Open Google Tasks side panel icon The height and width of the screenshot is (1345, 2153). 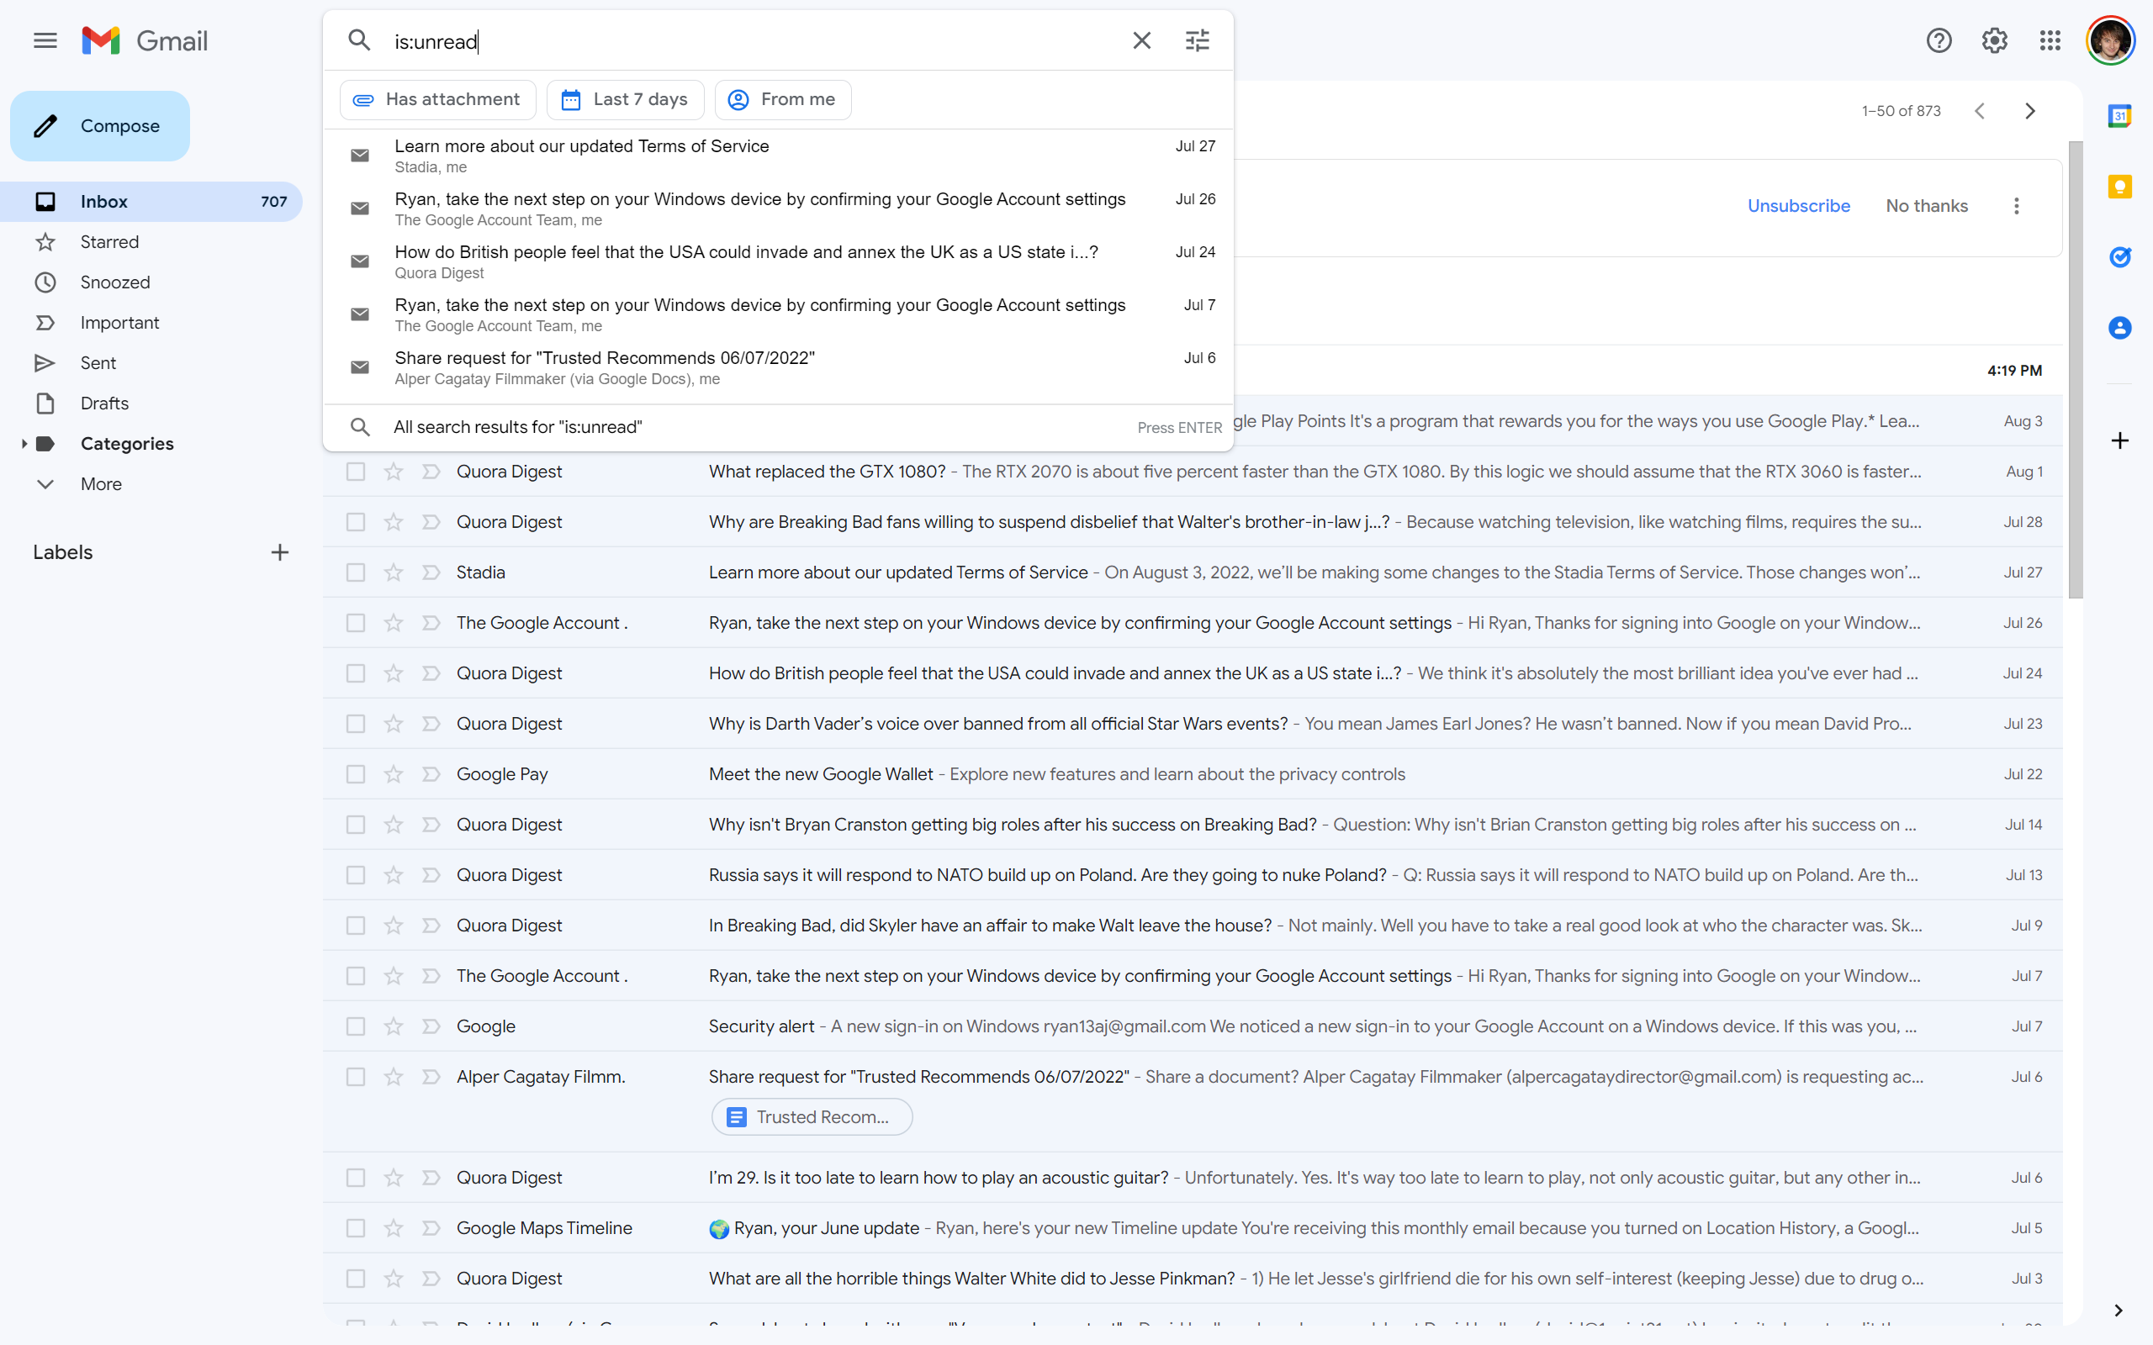click(x=2120, y=257)
